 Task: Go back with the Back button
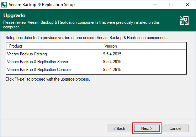click(x=119, y=128)
